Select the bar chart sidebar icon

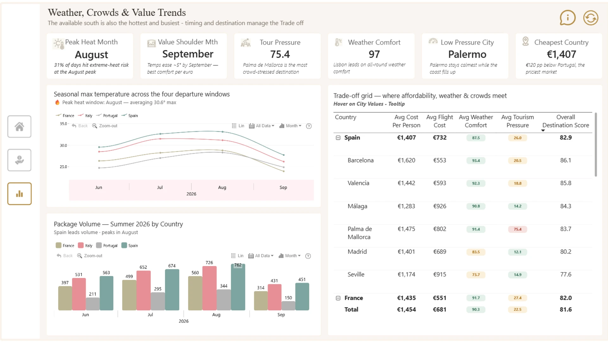(x=19, y=194)
